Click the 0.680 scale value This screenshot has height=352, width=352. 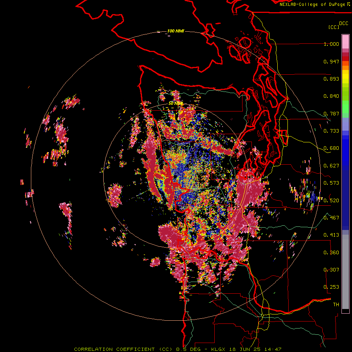(331, 148)
